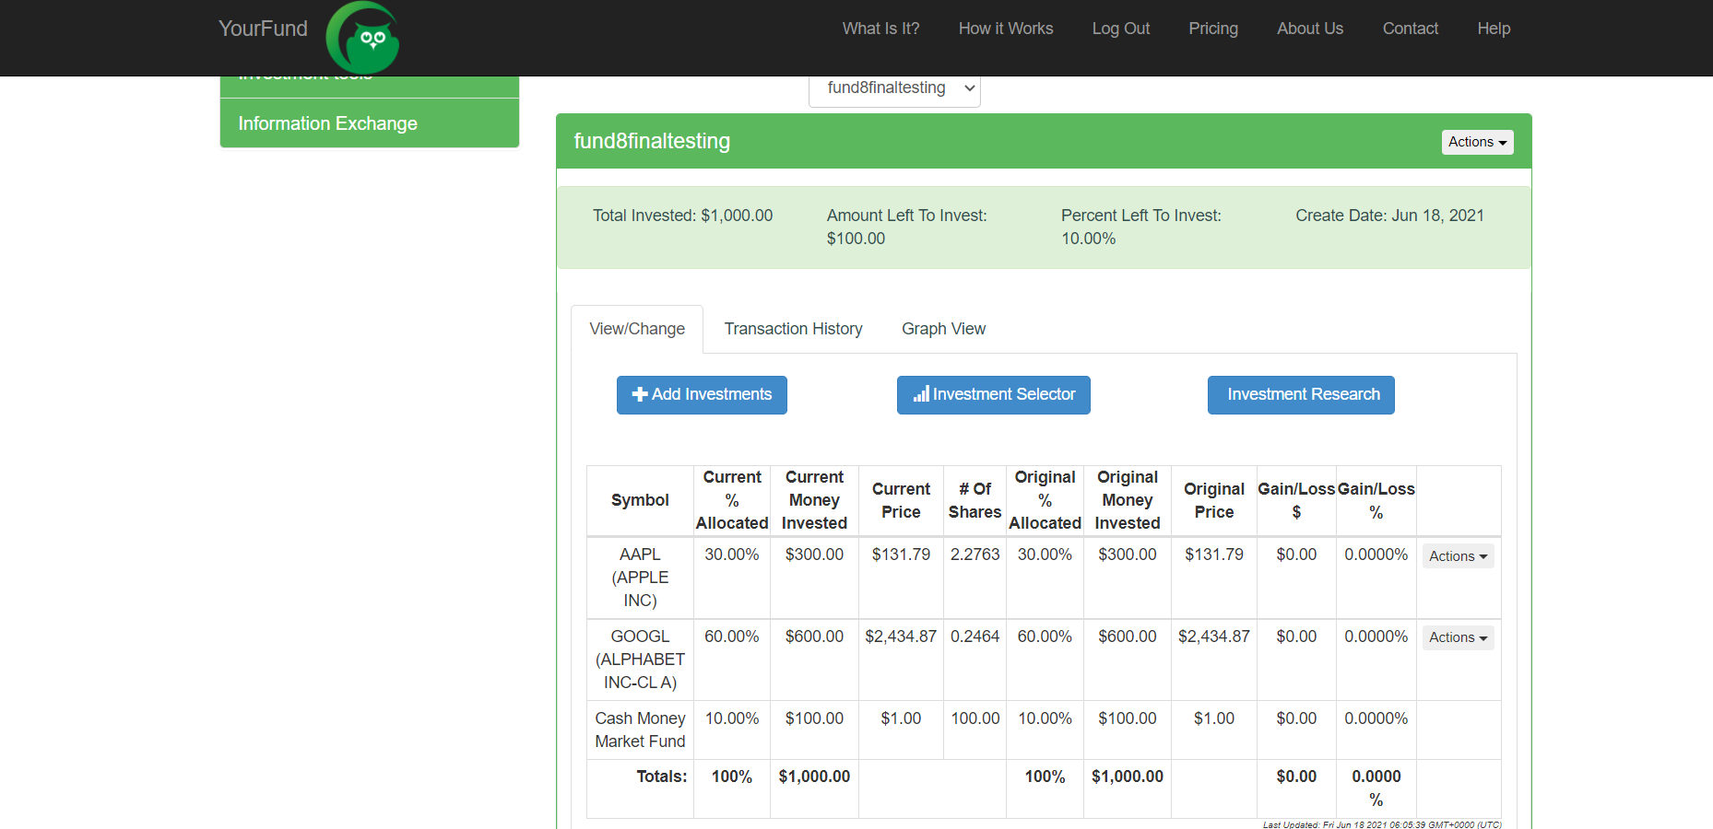
Task: Select the View/Change tab
Action: click(637, 329)
